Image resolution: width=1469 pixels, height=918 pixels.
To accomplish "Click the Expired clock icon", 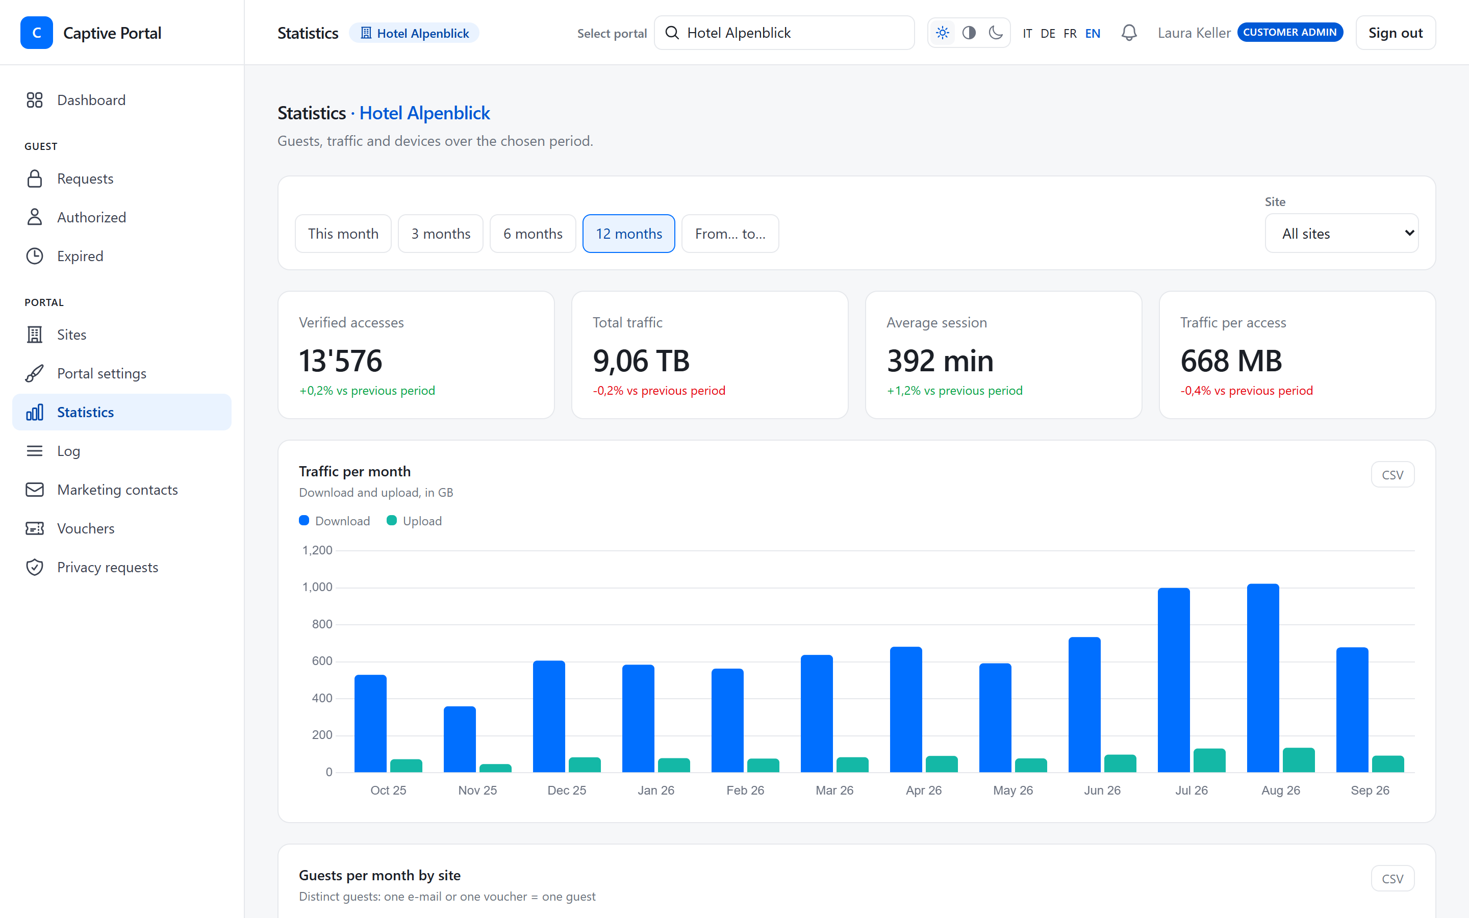I will (x=35, y=256).
